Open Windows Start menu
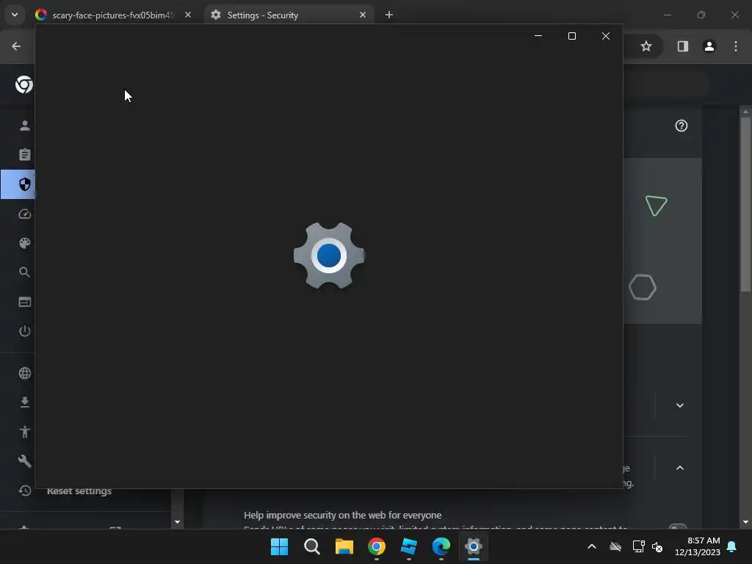Image resolution: width=752 pixels, height=564 pixels. click(x=280, y=546)
